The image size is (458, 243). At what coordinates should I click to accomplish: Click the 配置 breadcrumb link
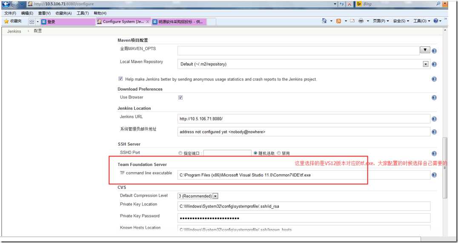[38, 31]
